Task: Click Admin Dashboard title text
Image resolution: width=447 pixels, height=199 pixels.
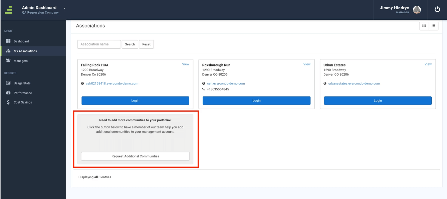Action: click(39, 8)
